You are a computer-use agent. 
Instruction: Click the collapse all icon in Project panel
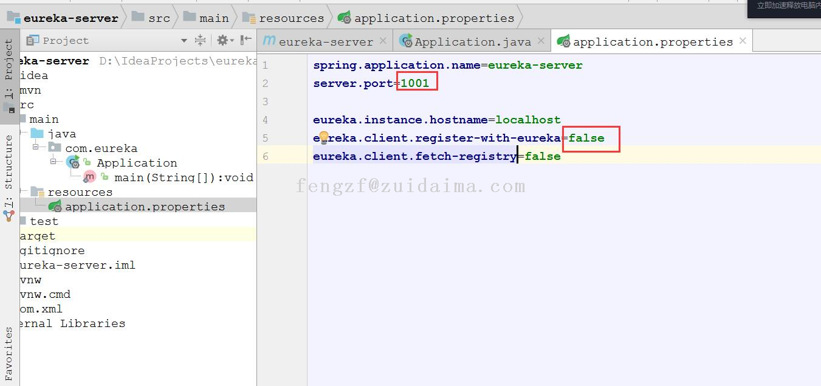(x=200, y=41)
